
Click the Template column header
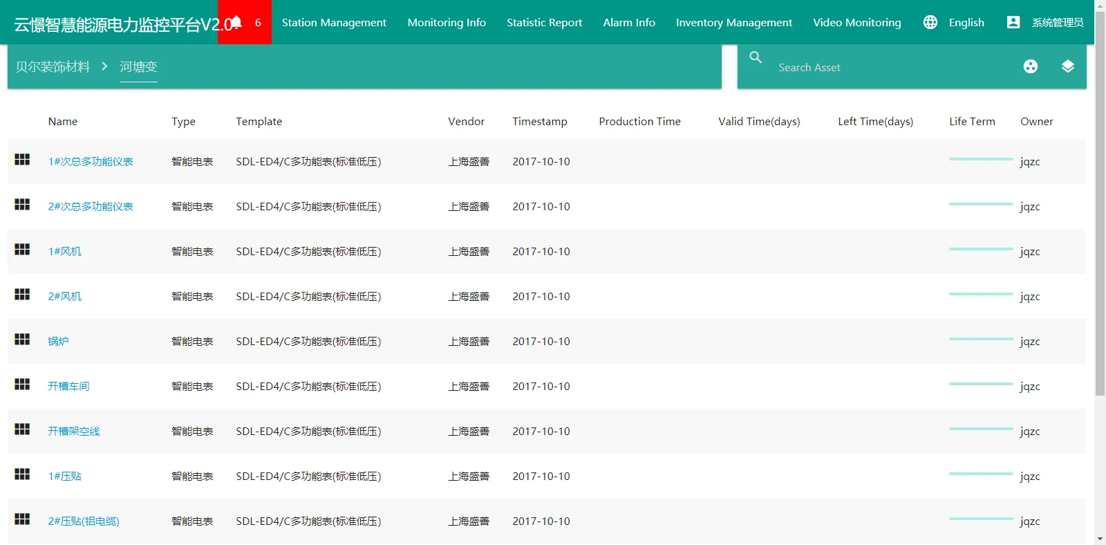point(259,122)
